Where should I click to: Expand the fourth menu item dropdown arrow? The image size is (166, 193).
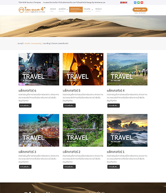tap(92, 10)
